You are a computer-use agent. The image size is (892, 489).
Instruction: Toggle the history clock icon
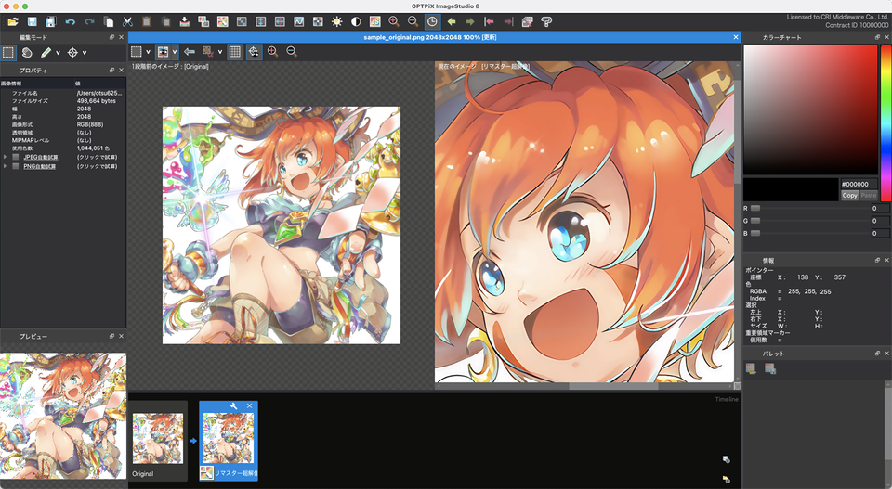coord(432,21)
